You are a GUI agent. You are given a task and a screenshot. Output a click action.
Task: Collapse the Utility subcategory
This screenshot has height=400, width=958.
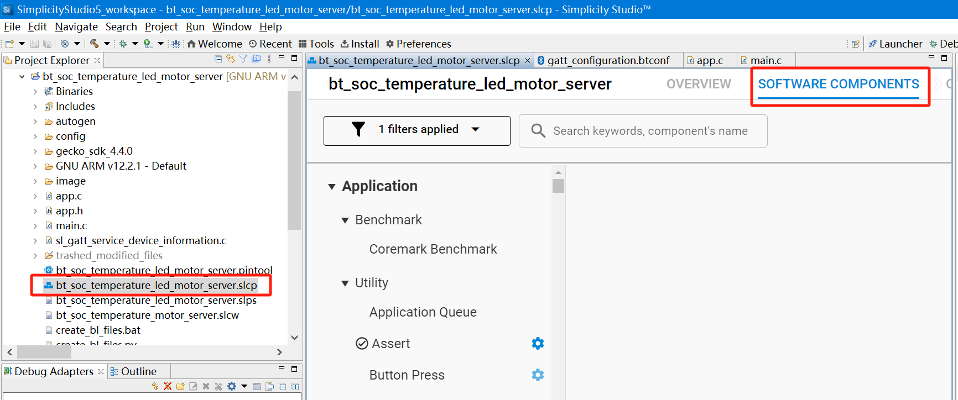pyautogui.click(x=345, y=283)
